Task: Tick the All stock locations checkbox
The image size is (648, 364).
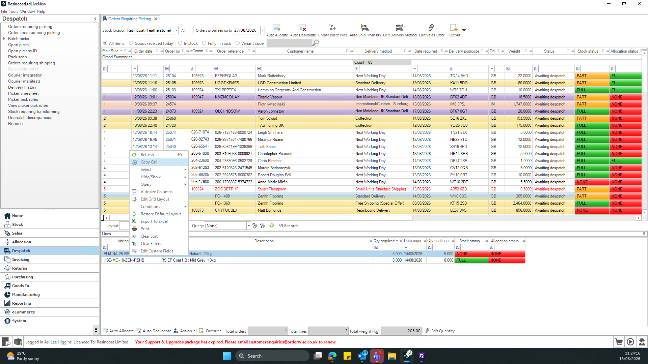Action: [x=190, y=30]
